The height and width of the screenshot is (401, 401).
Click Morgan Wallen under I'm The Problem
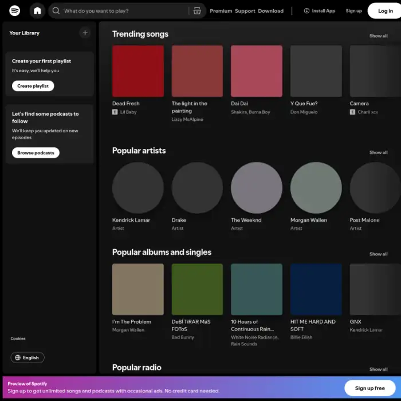pyautogui.click(x=128, y=330)
